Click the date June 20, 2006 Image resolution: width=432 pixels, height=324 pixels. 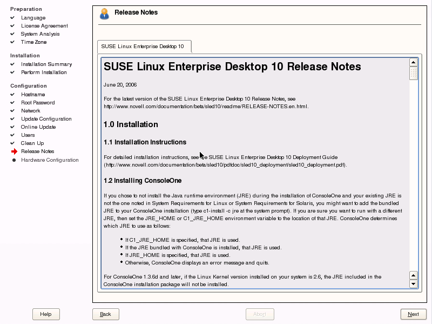[x=120, y=85]
